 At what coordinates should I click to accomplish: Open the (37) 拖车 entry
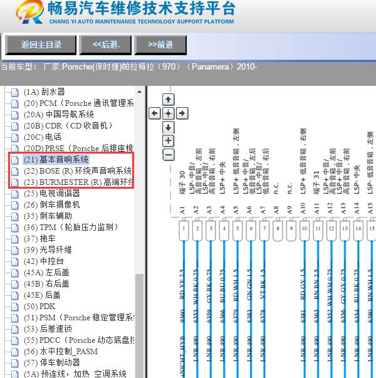(x=39, y=239)
